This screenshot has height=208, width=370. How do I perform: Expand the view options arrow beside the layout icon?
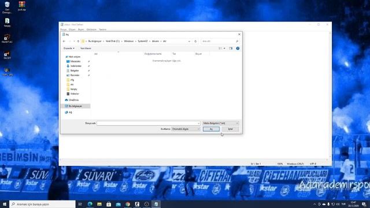click(x=224, y=49)
